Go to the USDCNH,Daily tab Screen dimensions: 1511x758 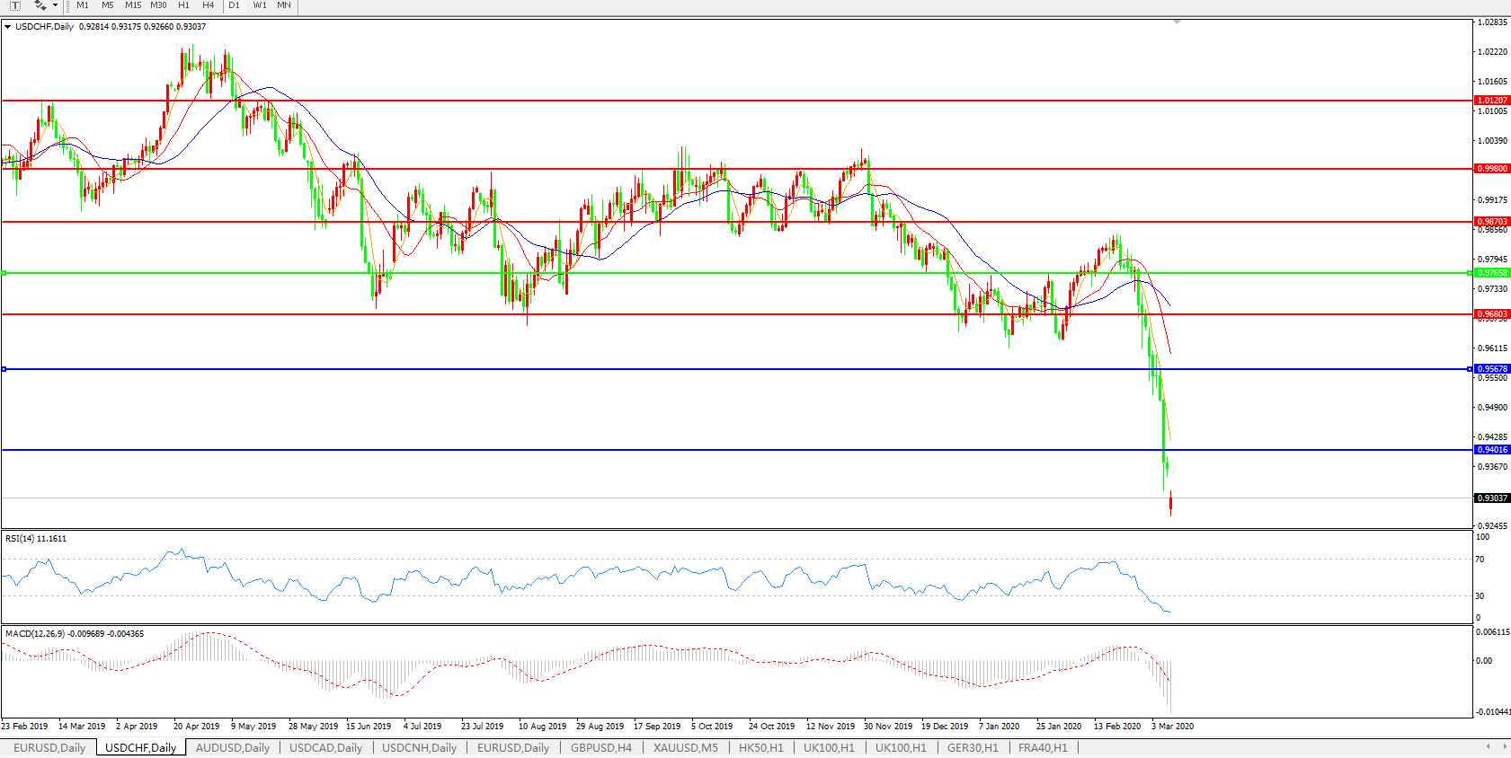pyautogui.click(x=419, y=747)
